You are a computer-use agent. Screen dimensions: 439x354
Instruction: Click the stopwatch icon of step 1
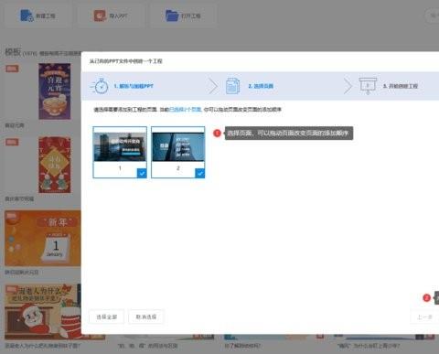click(100, 86)
